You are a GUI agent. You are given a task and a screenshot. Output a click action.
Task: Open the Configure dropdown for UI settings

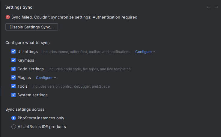[x=145, y=52]
